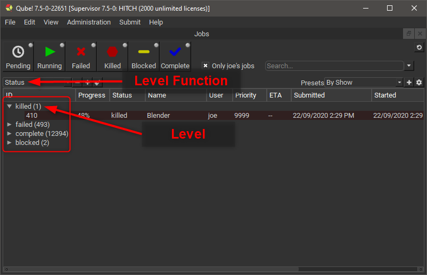Toggle the Complete jobs filter
The height and width of the screenshot is (275, 427).
(x=175, y=57)
